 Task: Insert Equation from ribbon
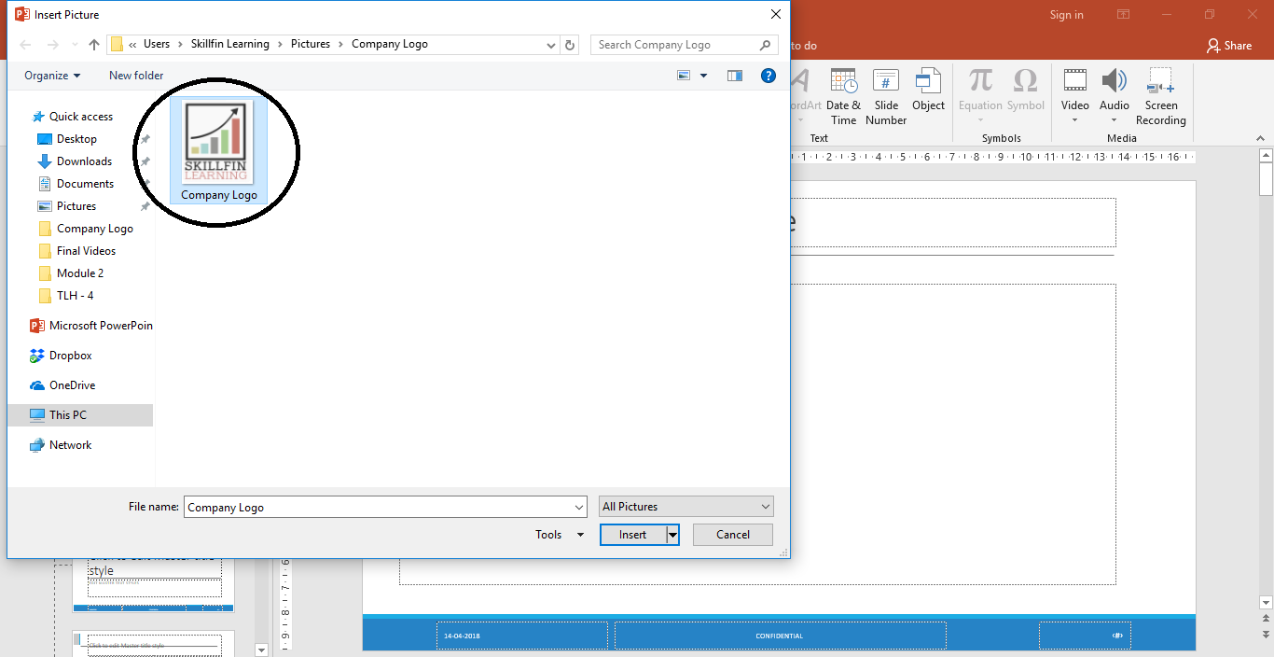point(980,96)
